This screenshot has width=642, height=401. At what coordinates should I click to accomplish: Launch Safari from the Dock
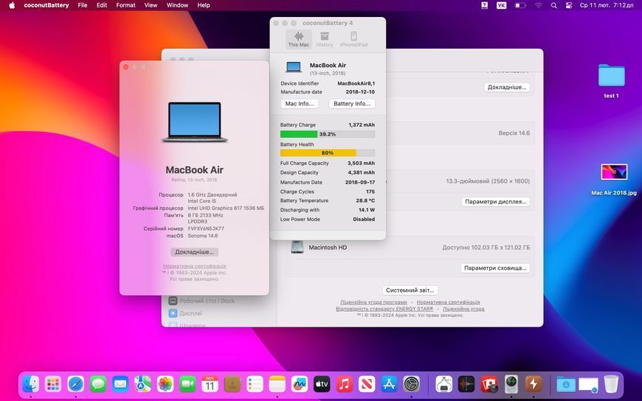pyautogui.click(x=76, y=384)
